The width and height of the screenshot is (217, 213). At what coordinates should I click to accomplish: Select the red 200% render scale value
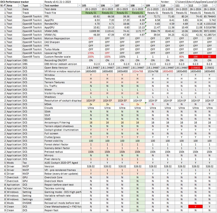point(91,57)
